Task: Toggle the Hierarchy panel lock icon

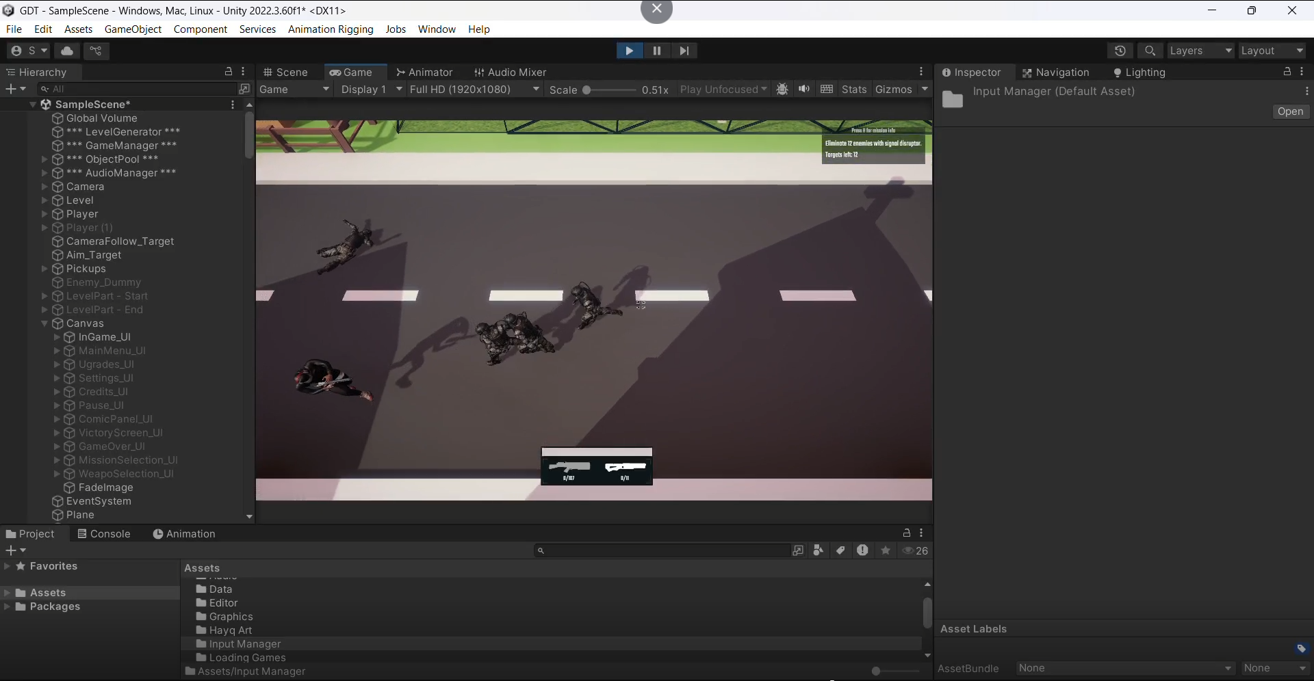Action: [x=229, y=72]
